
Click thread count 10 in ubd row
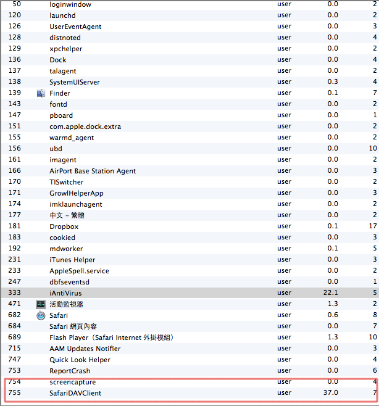[x=373, y=148]
